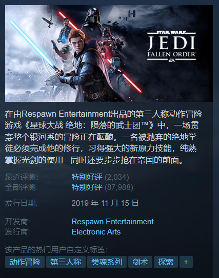Click the game description paragraph
The image size is (219, 278).
point(104,137)
